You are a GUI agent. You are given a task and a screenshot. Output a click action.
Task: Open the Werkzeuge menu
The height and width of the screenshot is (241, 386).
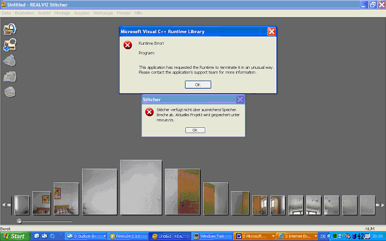click(103, 13)
